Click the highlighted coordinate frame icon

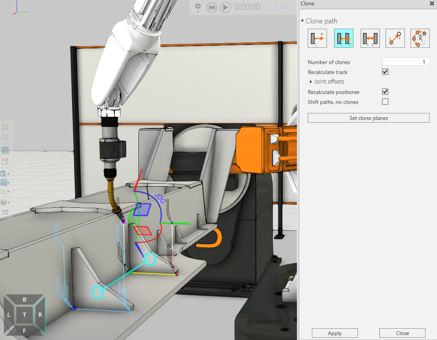[x=4, y=182]
